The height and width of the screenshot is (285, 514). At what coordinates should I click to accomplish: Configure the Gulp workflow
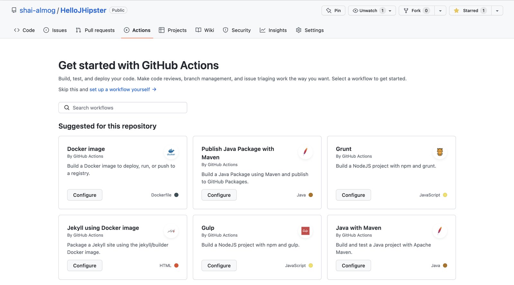tap(219, 265)
